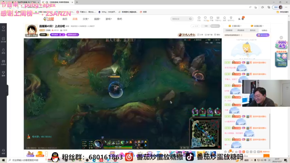Open the gamepad icon in left sidebar
The image size is (290, 163).
tap(3, 62)
